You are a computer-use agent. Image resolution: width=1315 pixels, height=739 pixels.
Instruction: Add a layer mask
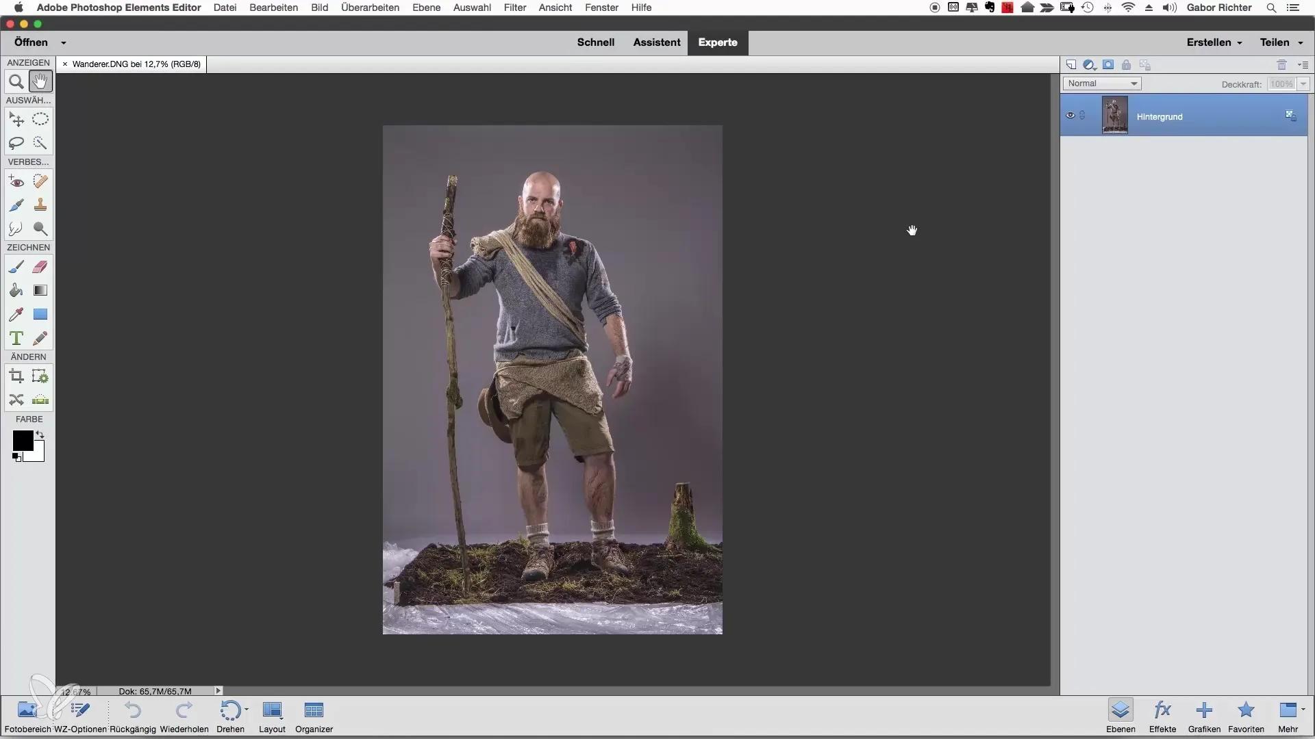1108,65
